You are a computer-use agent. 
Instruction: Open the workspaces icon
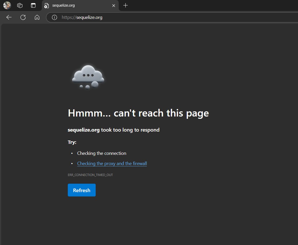coord(20,5)
